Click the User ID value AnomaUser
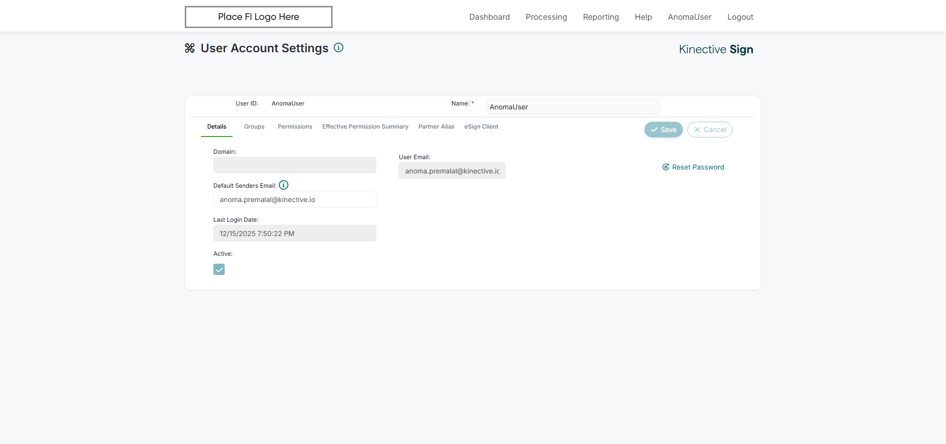The image size is (946, 444). [288, 103]
